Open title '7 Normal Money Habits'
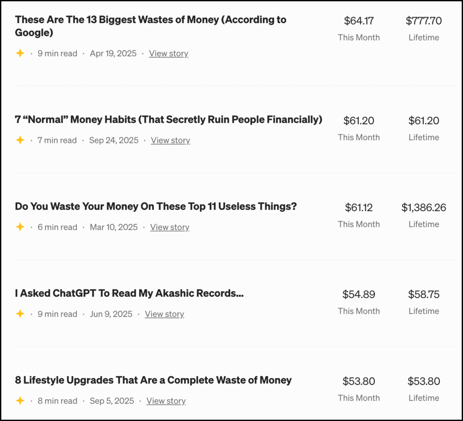 tap(168, 120)
